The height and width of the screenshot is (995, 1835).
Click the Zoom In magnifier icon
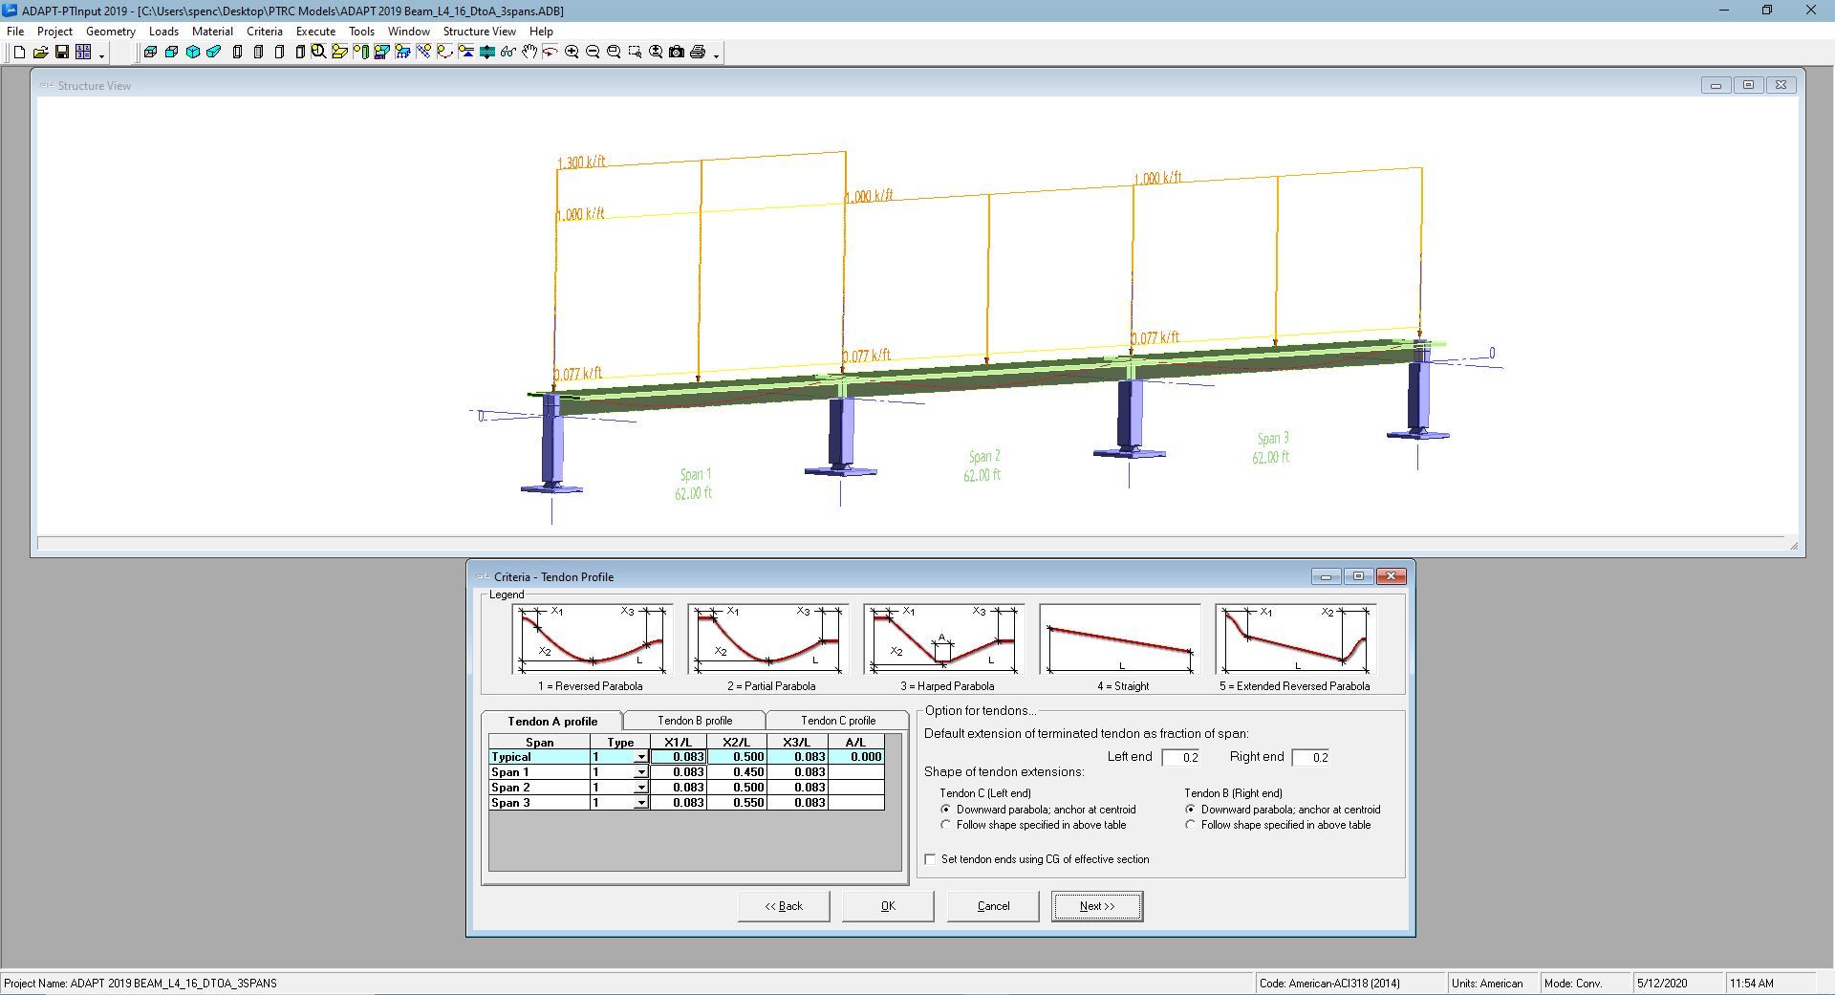[572, 53]
